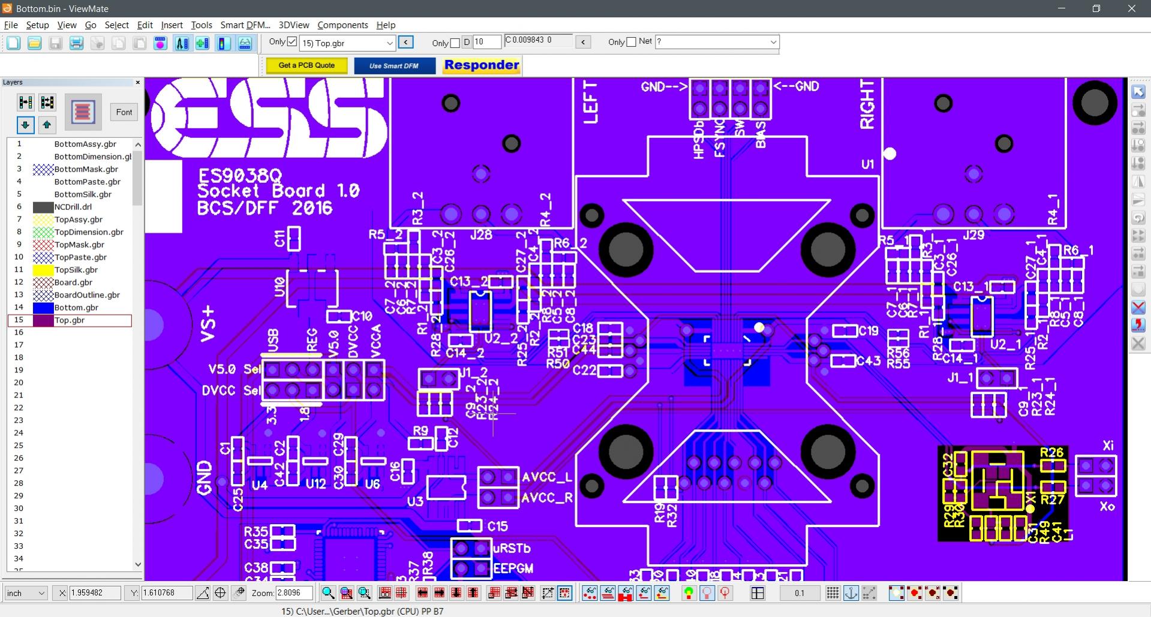Viewport: 1151px width, 617px height.
Task: Click the X coordinate field
Action: point(95,593)
